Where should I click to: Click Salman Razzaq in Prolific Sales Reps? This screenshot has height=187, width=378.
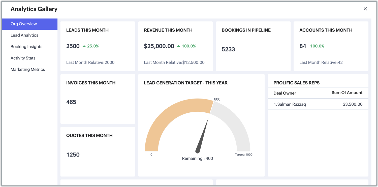point(290,104)
